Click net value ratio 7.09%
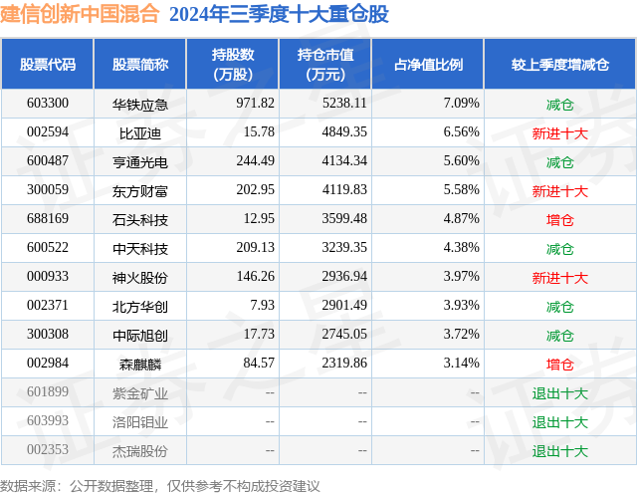The image size is (637, 495). coord(461,104)
